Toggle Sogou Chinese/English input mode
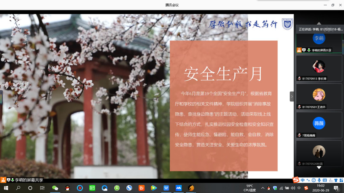This screenshot has width=344, height=193. [303, 180]
